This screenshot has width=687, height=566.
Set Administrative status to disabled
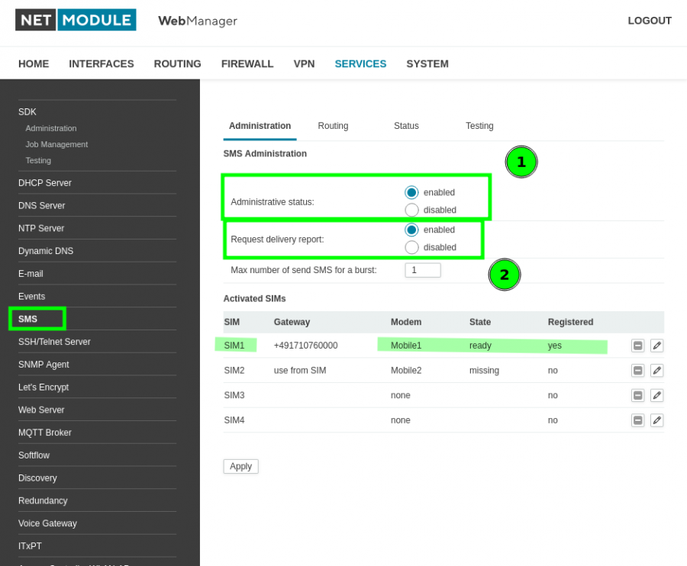click(412, 210)
